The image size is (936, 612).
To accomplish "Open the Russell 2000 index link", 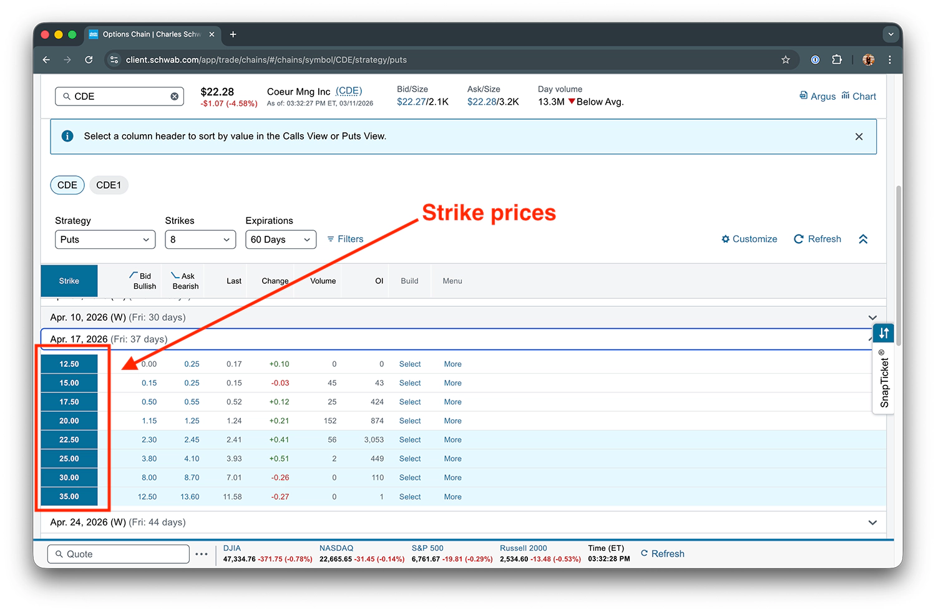I will (524, 548).
